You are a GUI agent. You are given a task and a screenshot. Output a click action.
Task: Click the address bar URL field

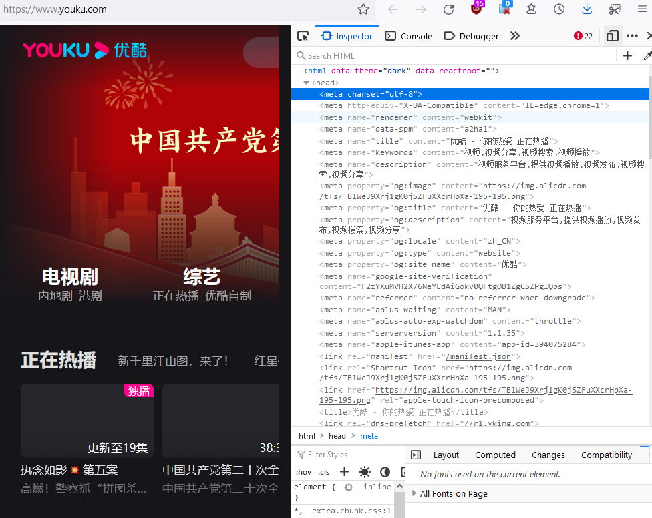tap(179, 9)
